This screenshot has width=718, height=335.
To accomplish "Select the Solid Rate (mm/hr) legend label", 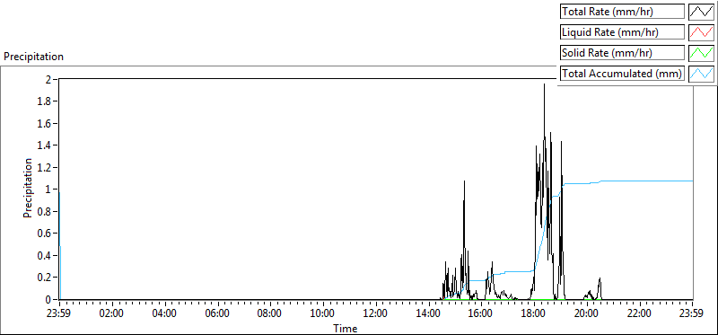I will coord(622,53).
